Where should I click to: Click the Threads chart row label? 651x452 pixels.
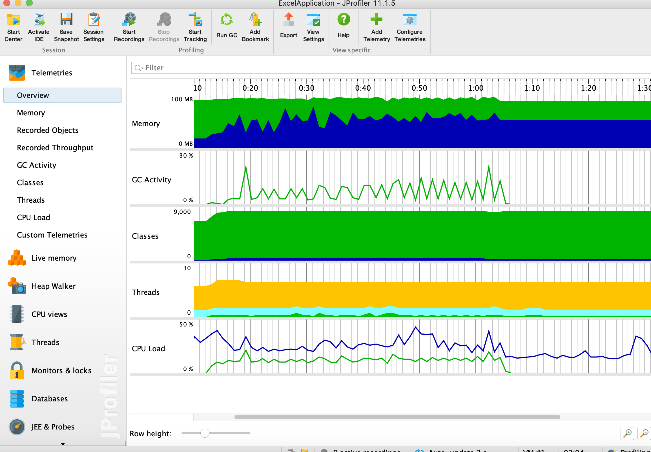145,292
